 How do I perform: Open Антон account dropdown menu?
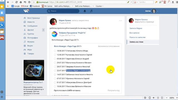152,11
